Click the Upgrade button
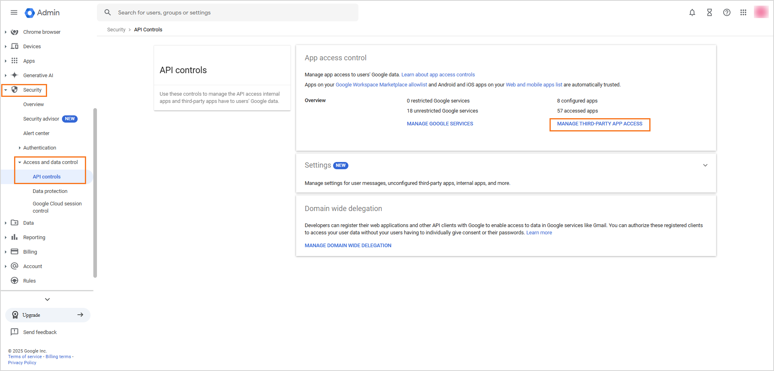Screen dimensions: 774x371 coord(48,315)
